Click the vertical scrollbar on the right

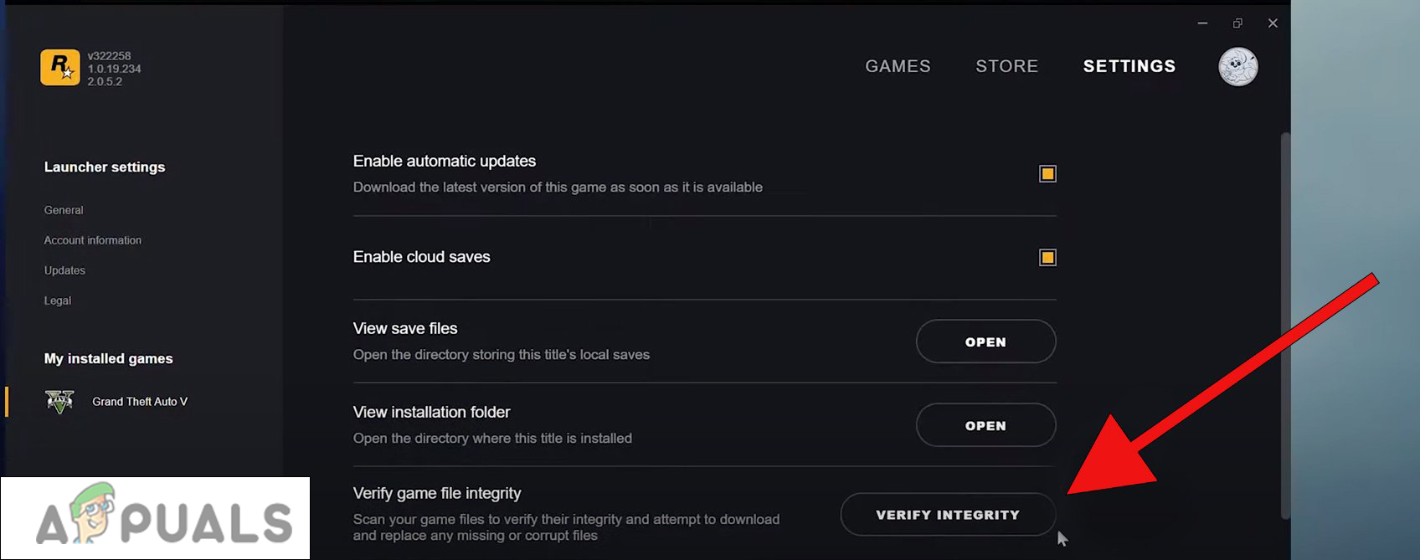pos(1284,335)
